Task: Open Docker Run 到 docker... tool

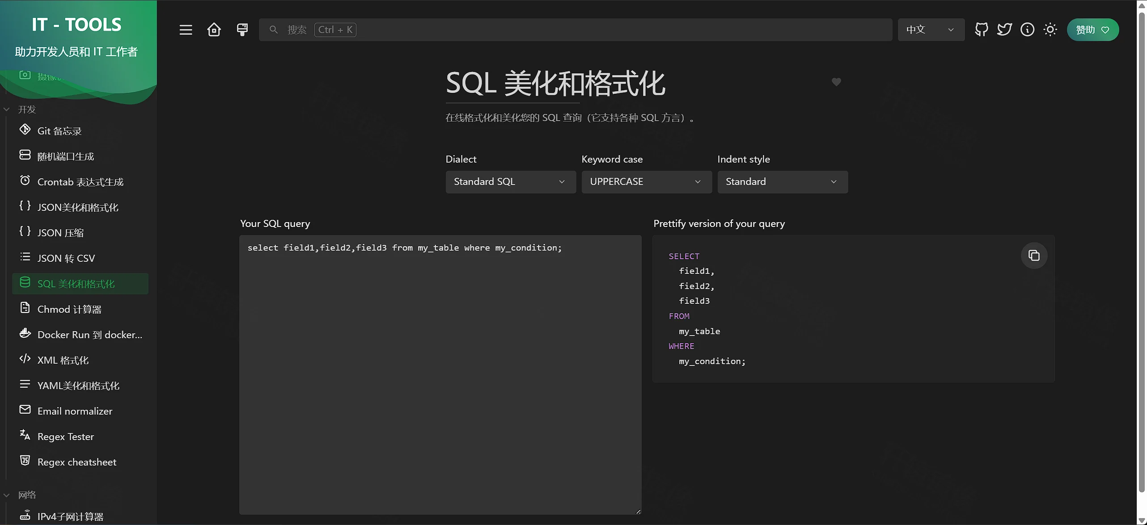Action: tap(80, 335)
